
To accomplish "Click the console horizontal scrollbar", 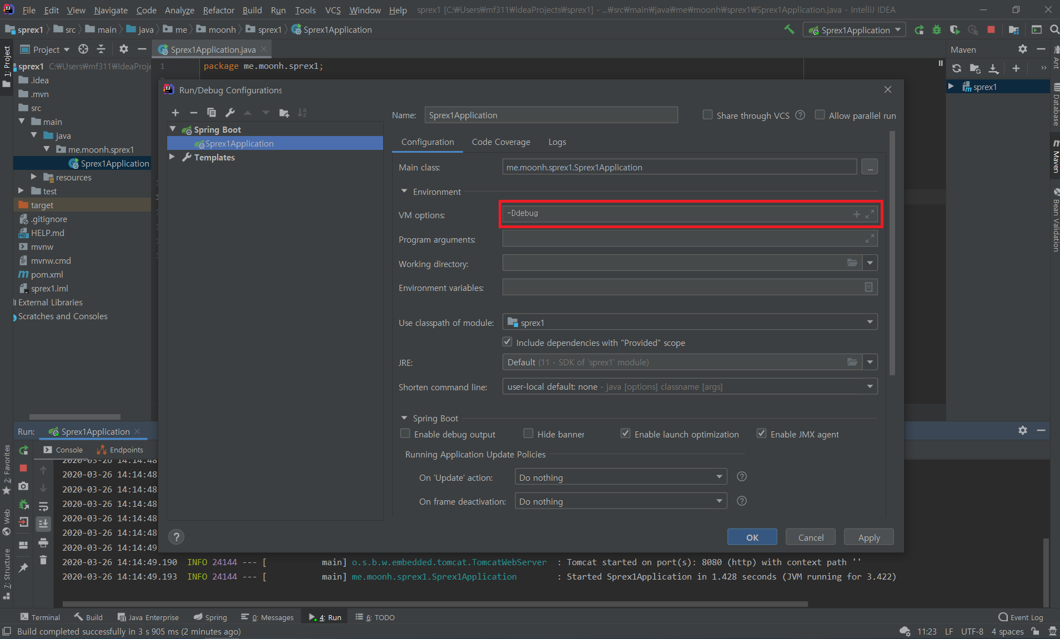I will pyautogui.click(x=435, y=603).
